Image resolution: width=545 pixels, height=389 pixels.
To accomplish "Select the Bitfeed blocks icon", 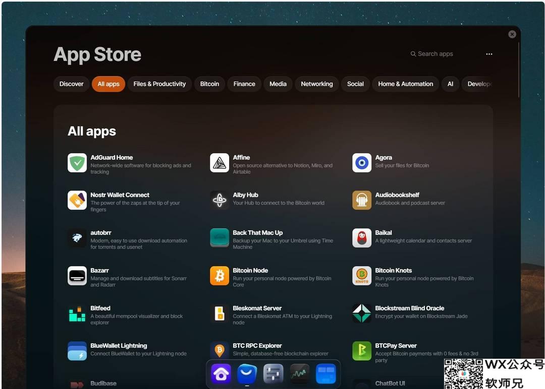I will pos(77,314).
